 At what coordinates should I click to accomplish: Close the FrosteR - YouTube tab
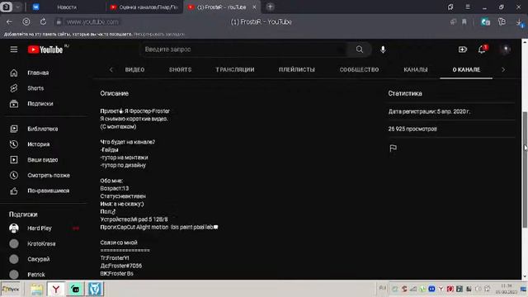(254, 7)
